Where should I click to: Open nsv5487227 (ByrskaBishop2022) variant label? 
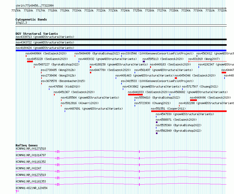pyautogui.click(x=57, y=64)
